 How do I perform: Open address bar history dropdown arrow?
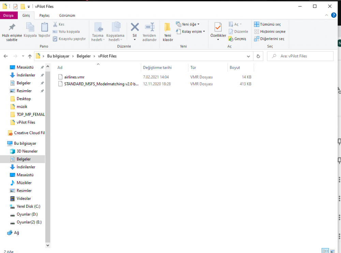point(249,56)
